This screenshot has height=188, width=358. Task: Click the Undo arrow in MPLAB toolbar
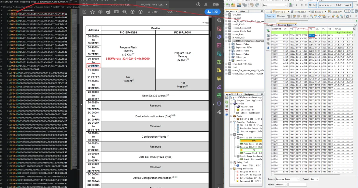pyautogui.click(x=252, y=5)
